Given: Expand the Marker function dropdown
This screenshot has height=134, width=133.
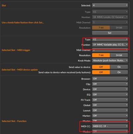Looking at the screenshot, I should point(110,116).
